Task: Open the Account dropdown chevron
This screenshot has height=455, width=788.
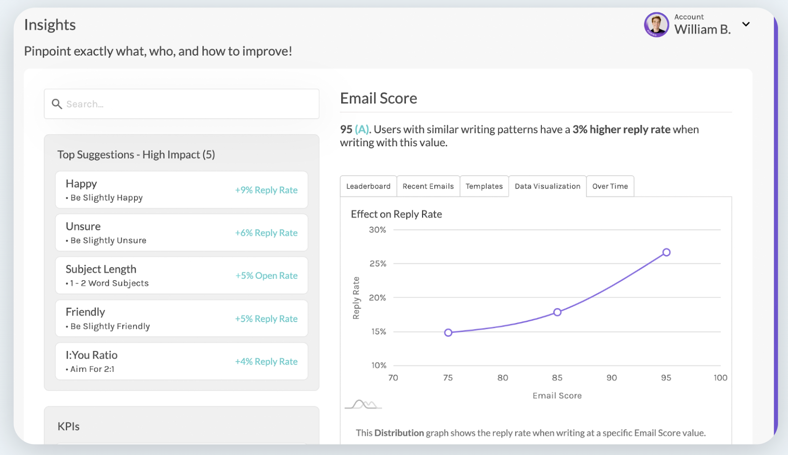Action: pyautogui.click(x=746, y=24)
